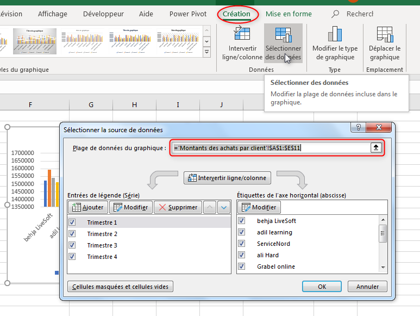The width and height of the screenshot is (420, 316).
Task: Click Annuler to cancel dialog
Action: click(x=367, y=287)
